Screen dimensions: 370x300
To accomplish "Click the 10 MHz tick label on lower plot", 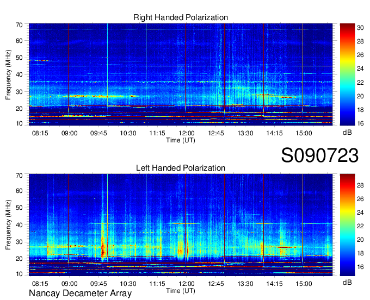I will pos(19,274).
